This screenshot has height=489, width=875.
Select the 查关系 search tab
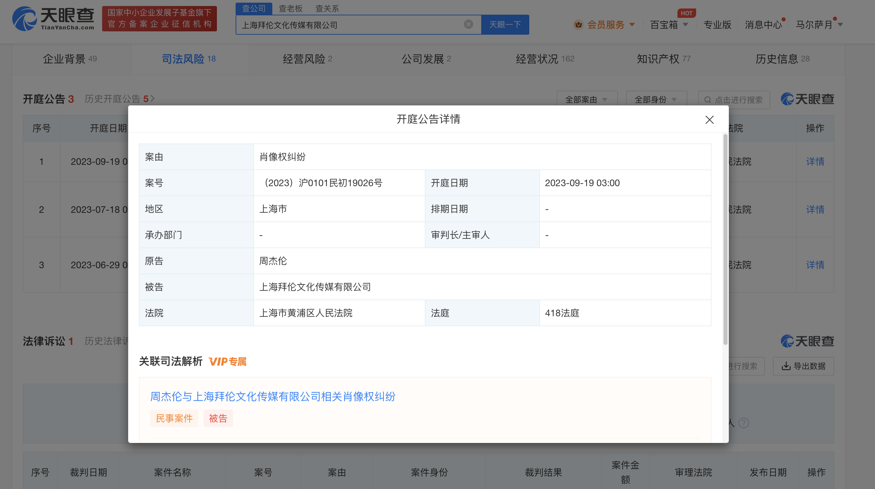tap(327, 8)
